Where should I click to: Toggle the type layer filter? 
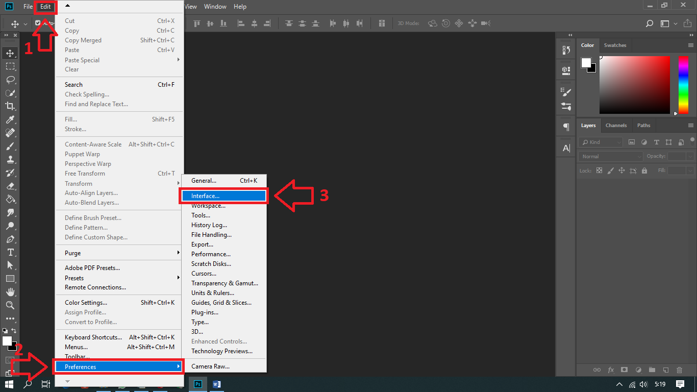pyautogui.click(x=656, y=142)
